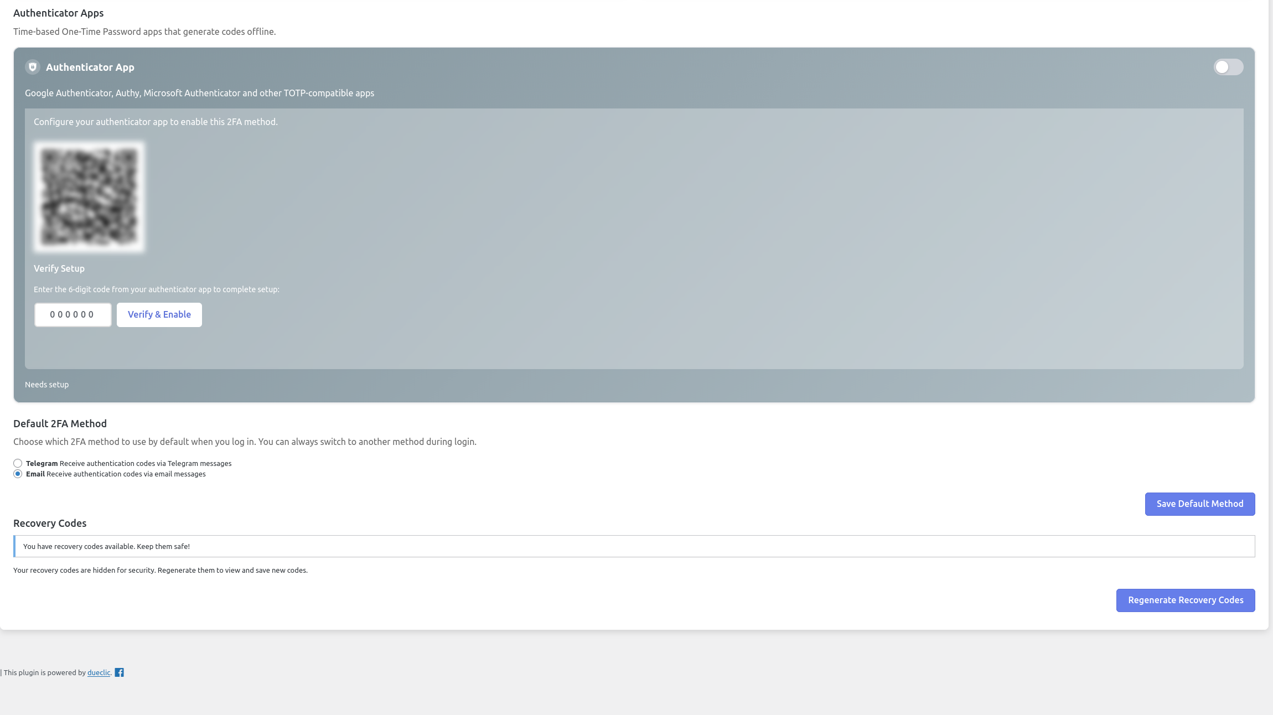Open the dueclic link in the footer
The image size is (1273, 715).
[x=99, y=672]
